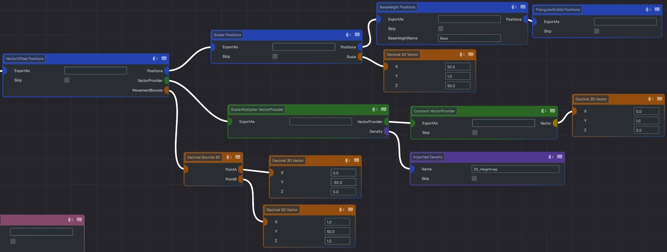Select Positions output port of VectorOffset Positions
667x252 pixels.
pyautogui.click(x=167, y=71)
